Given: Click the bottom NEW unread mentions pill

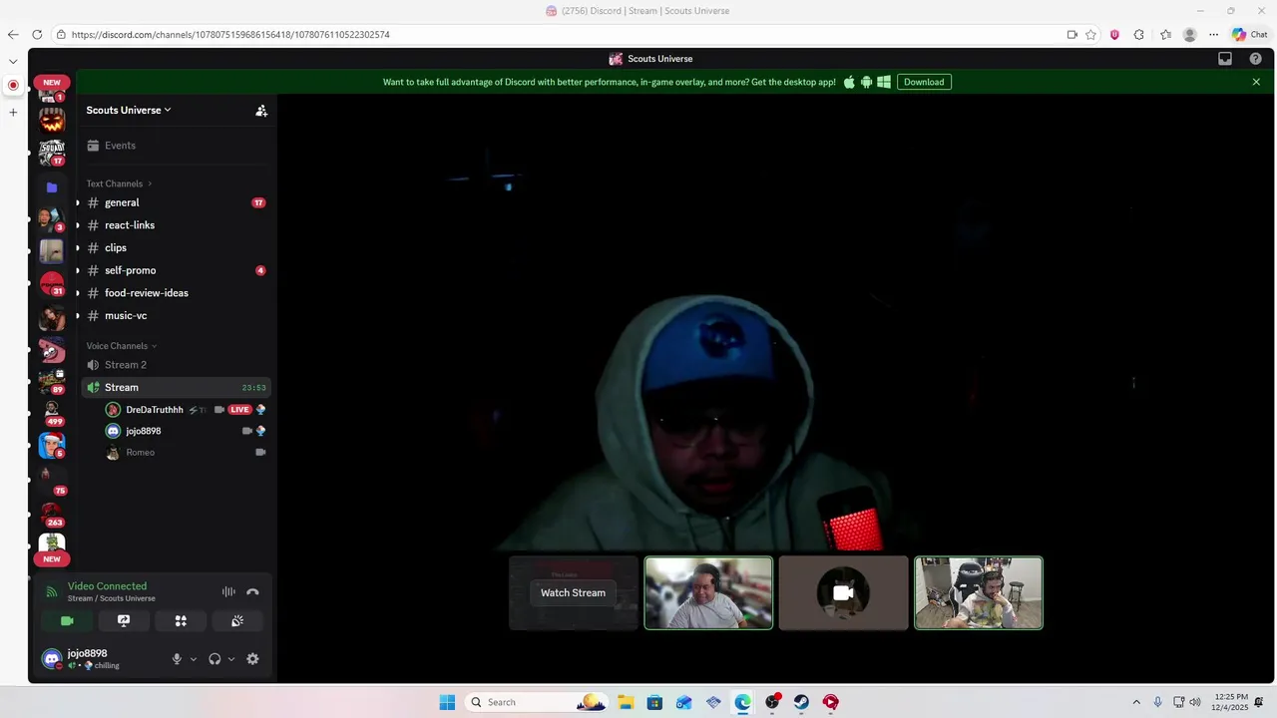Looking at the screenshot, I should point(52,559).
